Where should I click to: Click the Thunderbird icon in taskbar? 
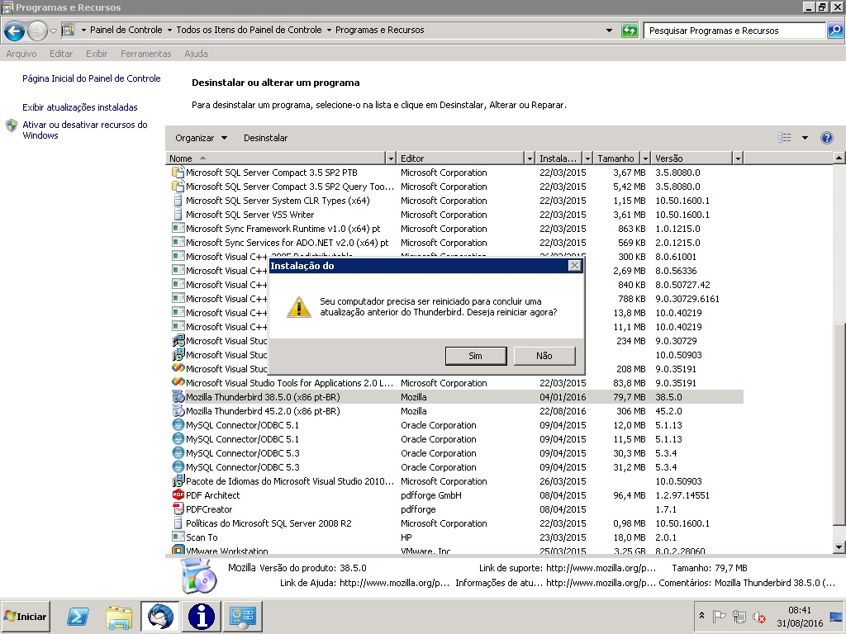coord(159,616)
